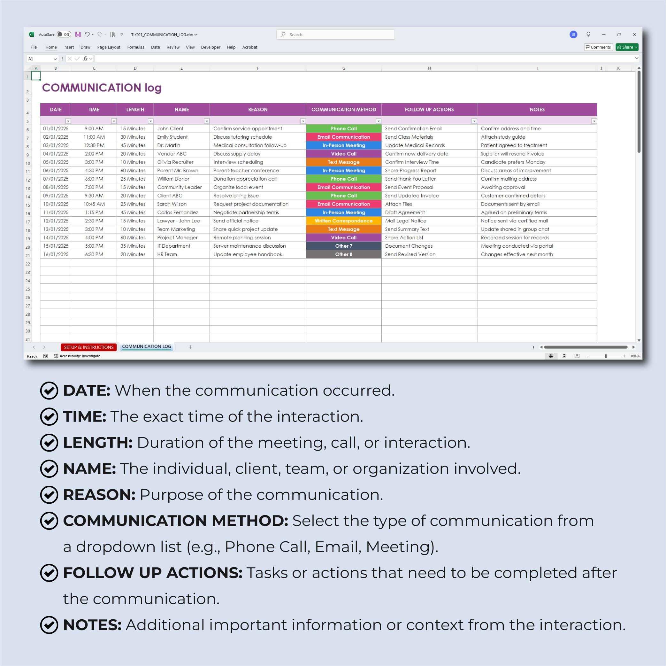This screenshot has width=666, height=666.
Task: Click in the Search box
Action: pyautogui.click(x=335, y=35)
